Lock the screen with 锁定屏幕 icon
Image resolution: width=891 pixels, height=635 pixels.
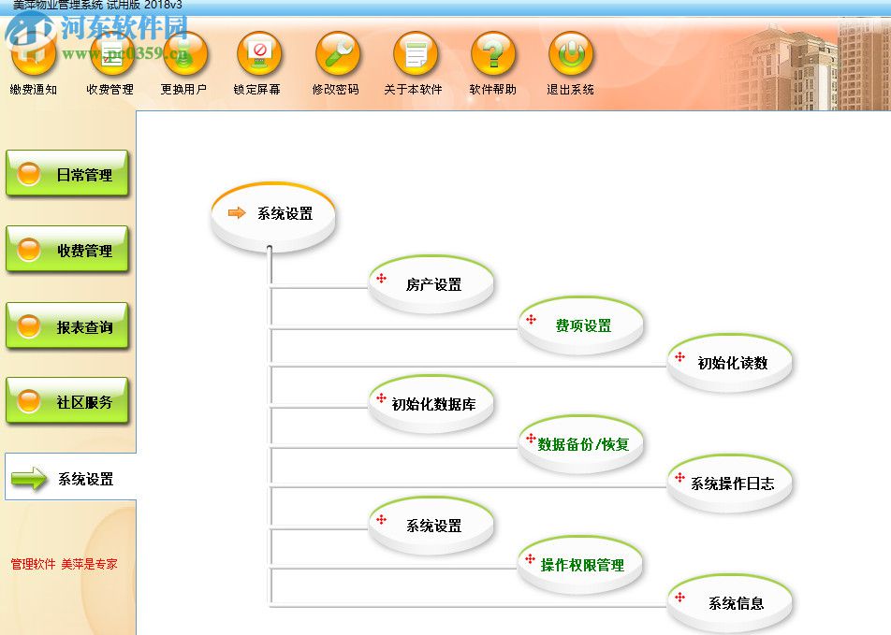(x=258, y=54)
